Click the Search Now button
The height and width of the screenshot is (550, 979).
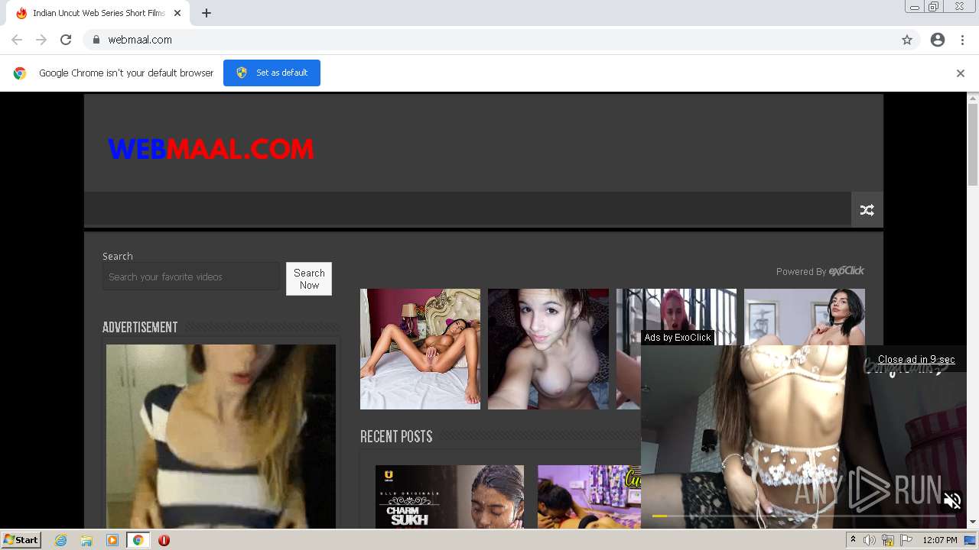(x=309, y=279)
